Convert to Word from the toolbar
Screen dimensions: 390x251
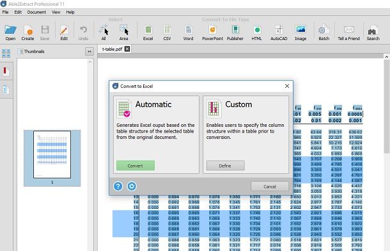pos(188,32)
